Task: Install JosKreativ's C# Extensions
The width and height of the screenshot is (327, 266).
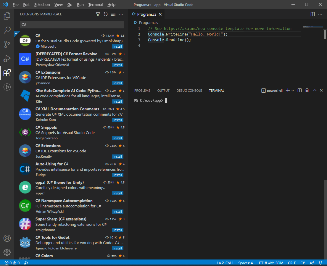Action: (x=117, y=157)
